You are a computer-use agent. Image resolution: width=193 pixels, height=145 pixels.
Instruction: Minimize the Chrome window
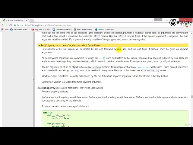click(166, 21)
